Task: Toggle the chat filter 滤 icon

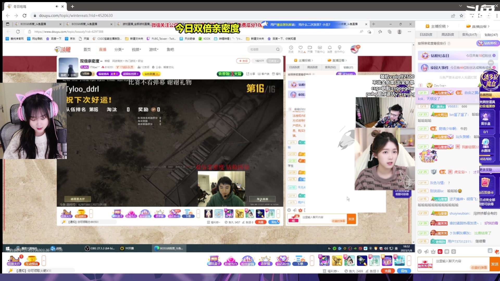Action: (x=490, y=251)
